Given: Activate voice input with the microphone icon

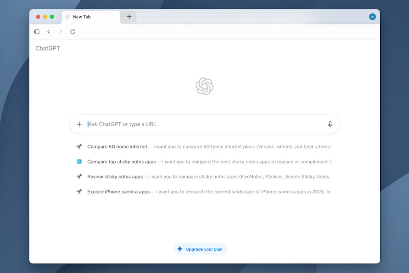Looking at the screenshot, I should pos(330,124).
